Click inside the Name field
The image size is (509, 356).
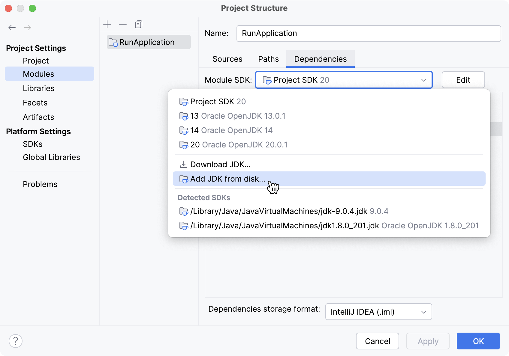[330, 33]
